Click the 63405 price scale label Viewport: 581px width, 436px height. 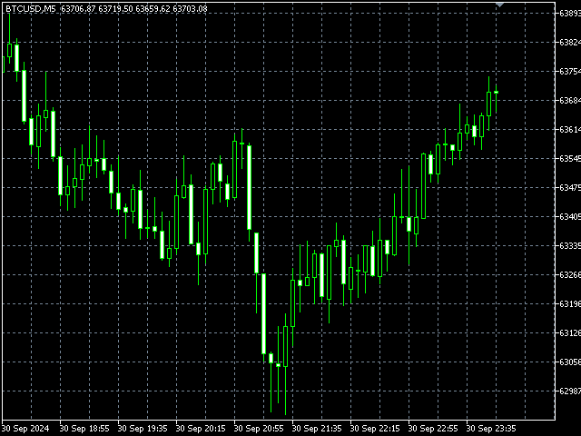coord(570,216)
